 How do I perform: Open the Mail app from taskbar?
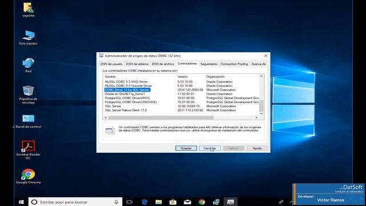point(188,202)
